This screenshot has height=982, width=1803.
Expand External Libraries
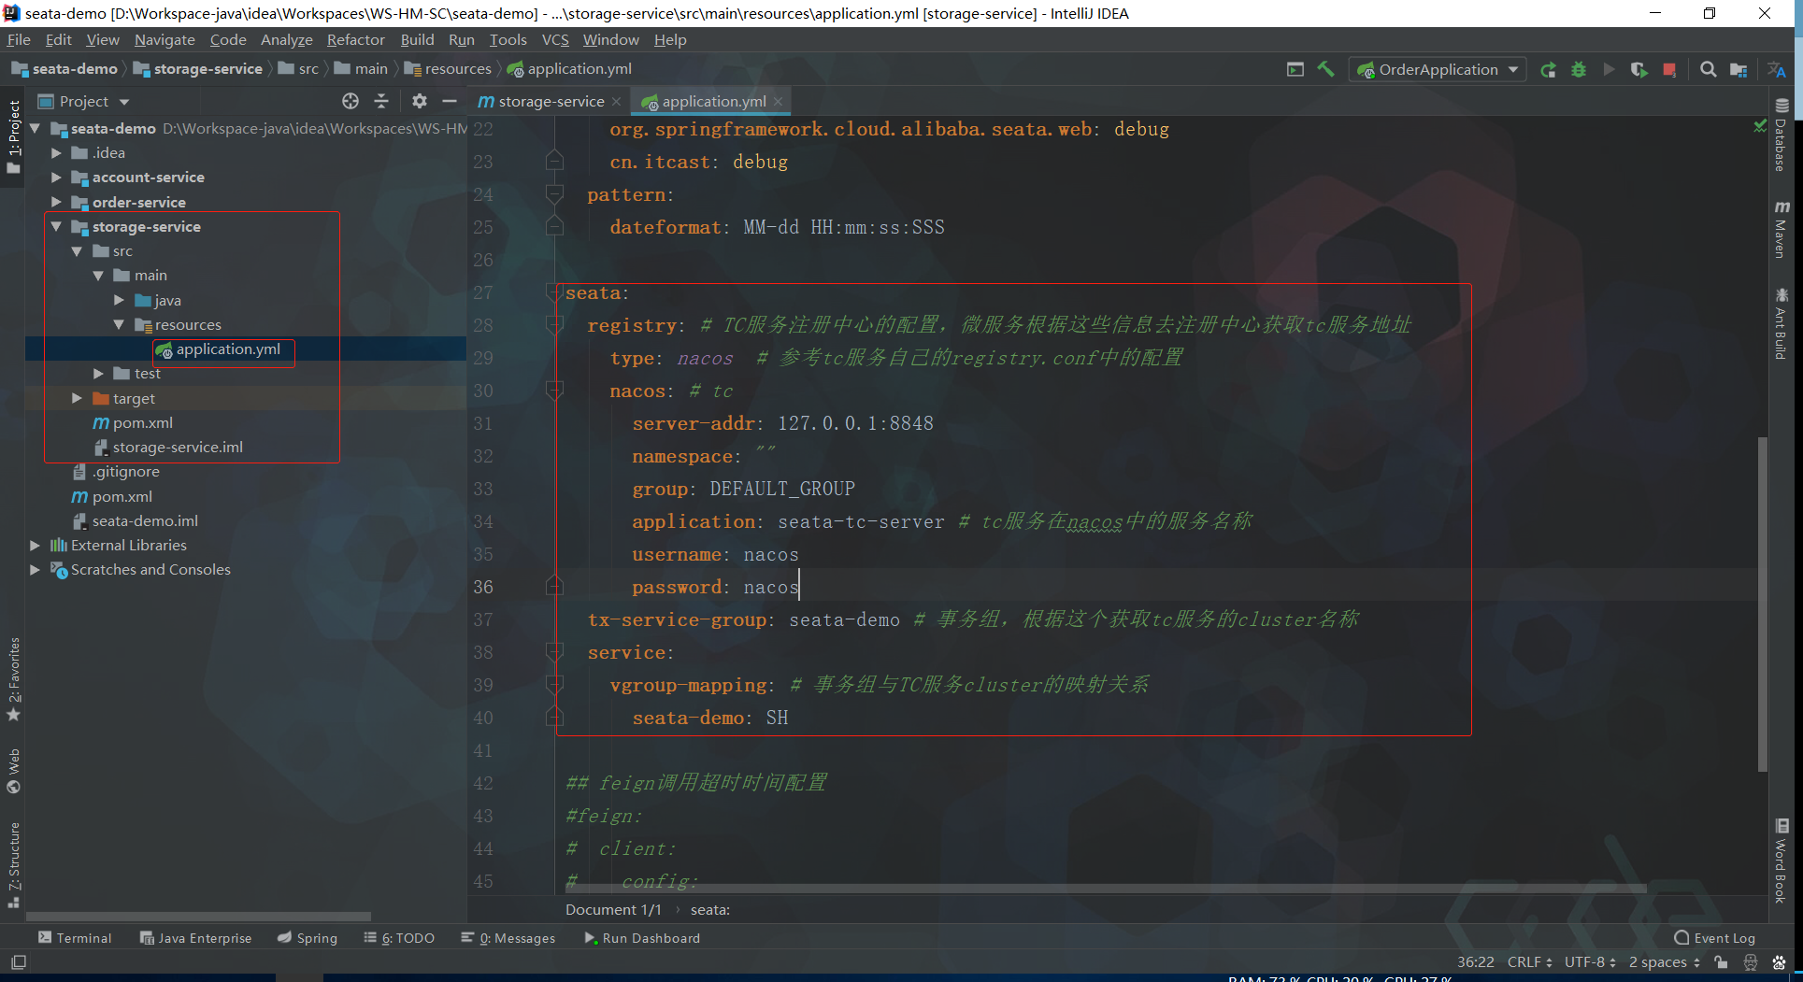click(x=35, y=545)
